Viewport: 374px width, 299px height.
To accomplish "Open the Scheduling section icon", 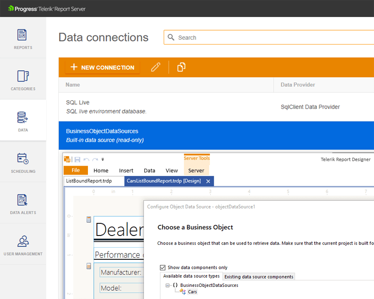I will point(23,158).
